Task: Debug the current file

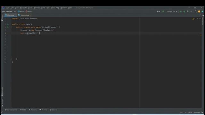Action: [x=184, y=11]
